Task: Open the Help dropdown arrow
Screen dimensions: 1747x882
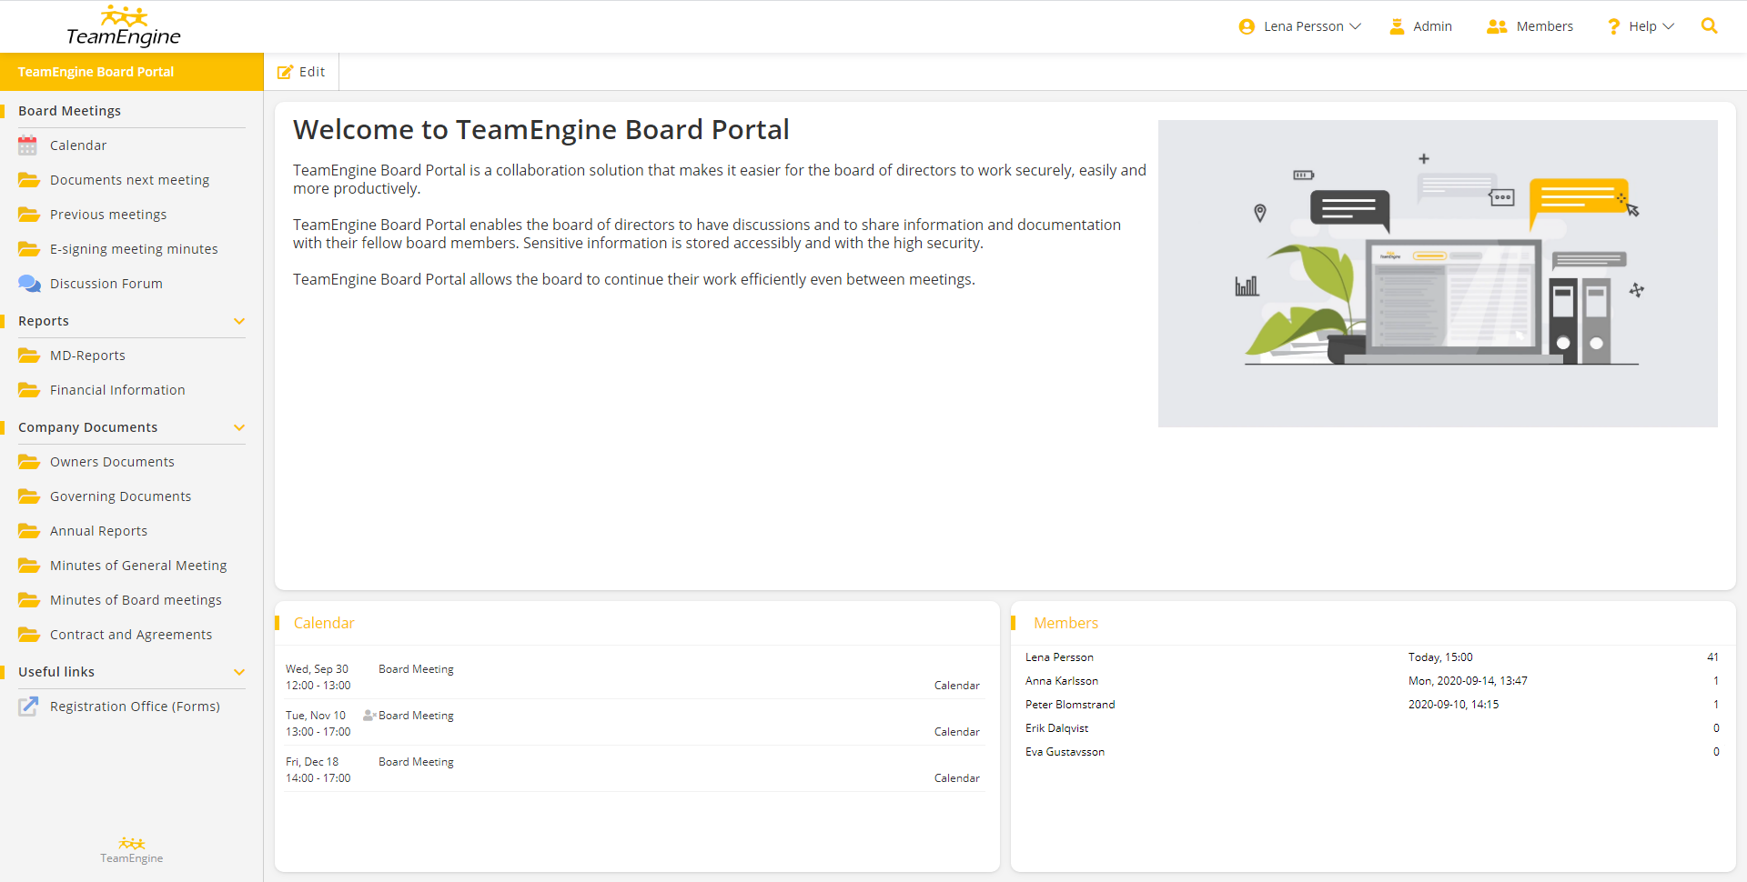Action: tap(1668, 26)
